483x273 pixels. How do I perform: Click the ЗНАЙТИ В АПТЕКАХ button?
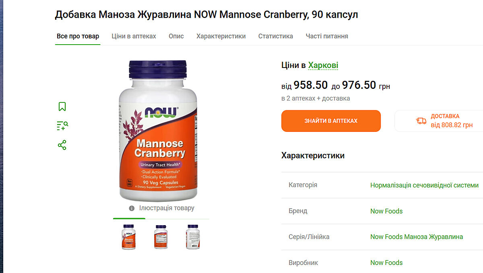[x=331, y=121]
